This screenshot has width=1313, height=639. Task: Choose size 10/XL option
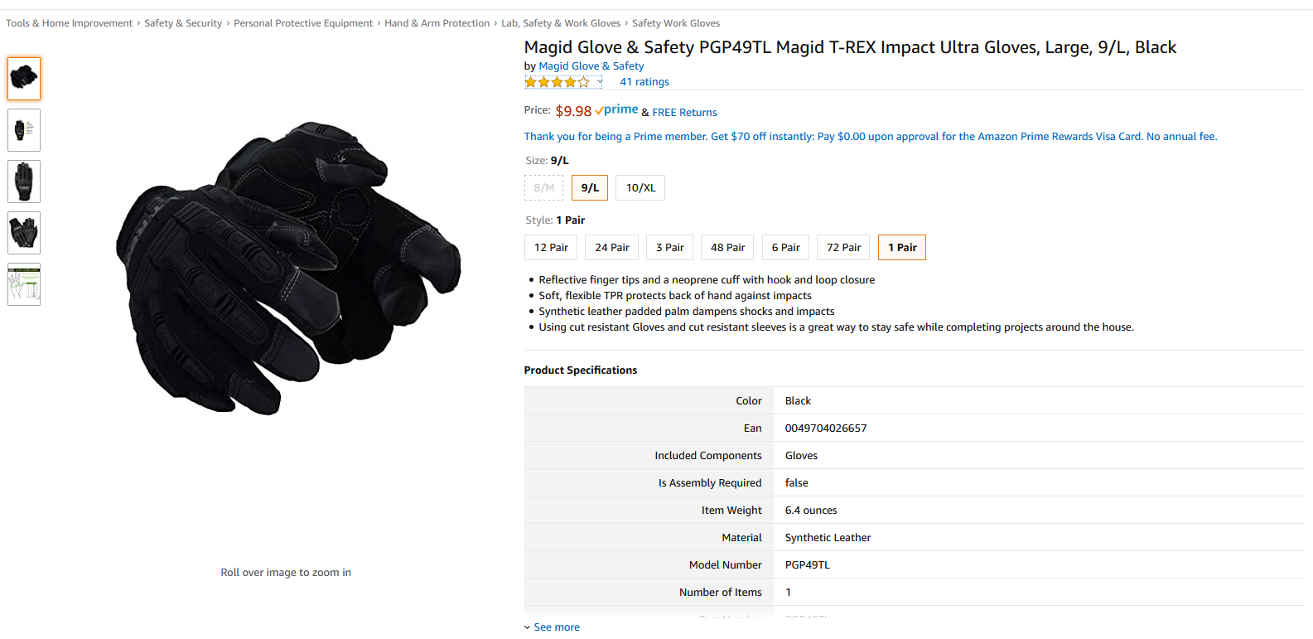click(640, 188)
